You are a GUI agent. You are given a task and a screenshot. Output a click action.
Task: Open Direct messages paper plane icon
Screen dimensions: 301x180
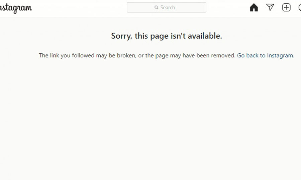click(270, 7)
